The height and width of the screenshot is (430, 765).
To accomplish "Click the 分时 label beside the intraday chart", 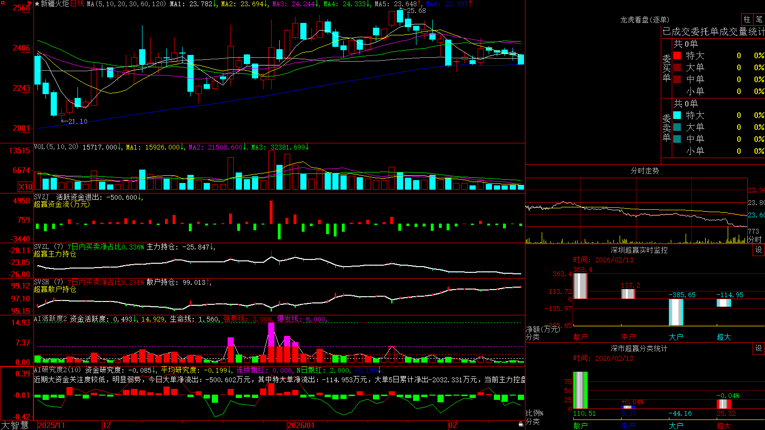I will point(754,239).
